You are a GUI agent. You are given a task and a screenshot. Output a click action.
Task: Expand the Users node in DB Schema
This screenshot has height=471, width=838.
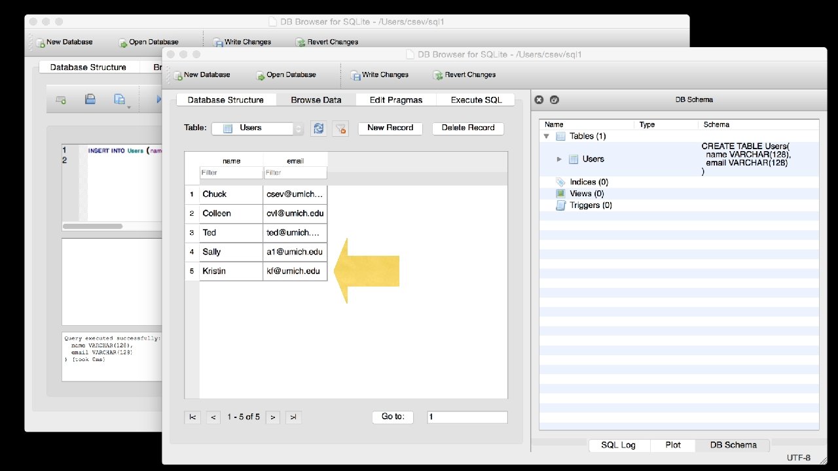(x=559, y=159)
